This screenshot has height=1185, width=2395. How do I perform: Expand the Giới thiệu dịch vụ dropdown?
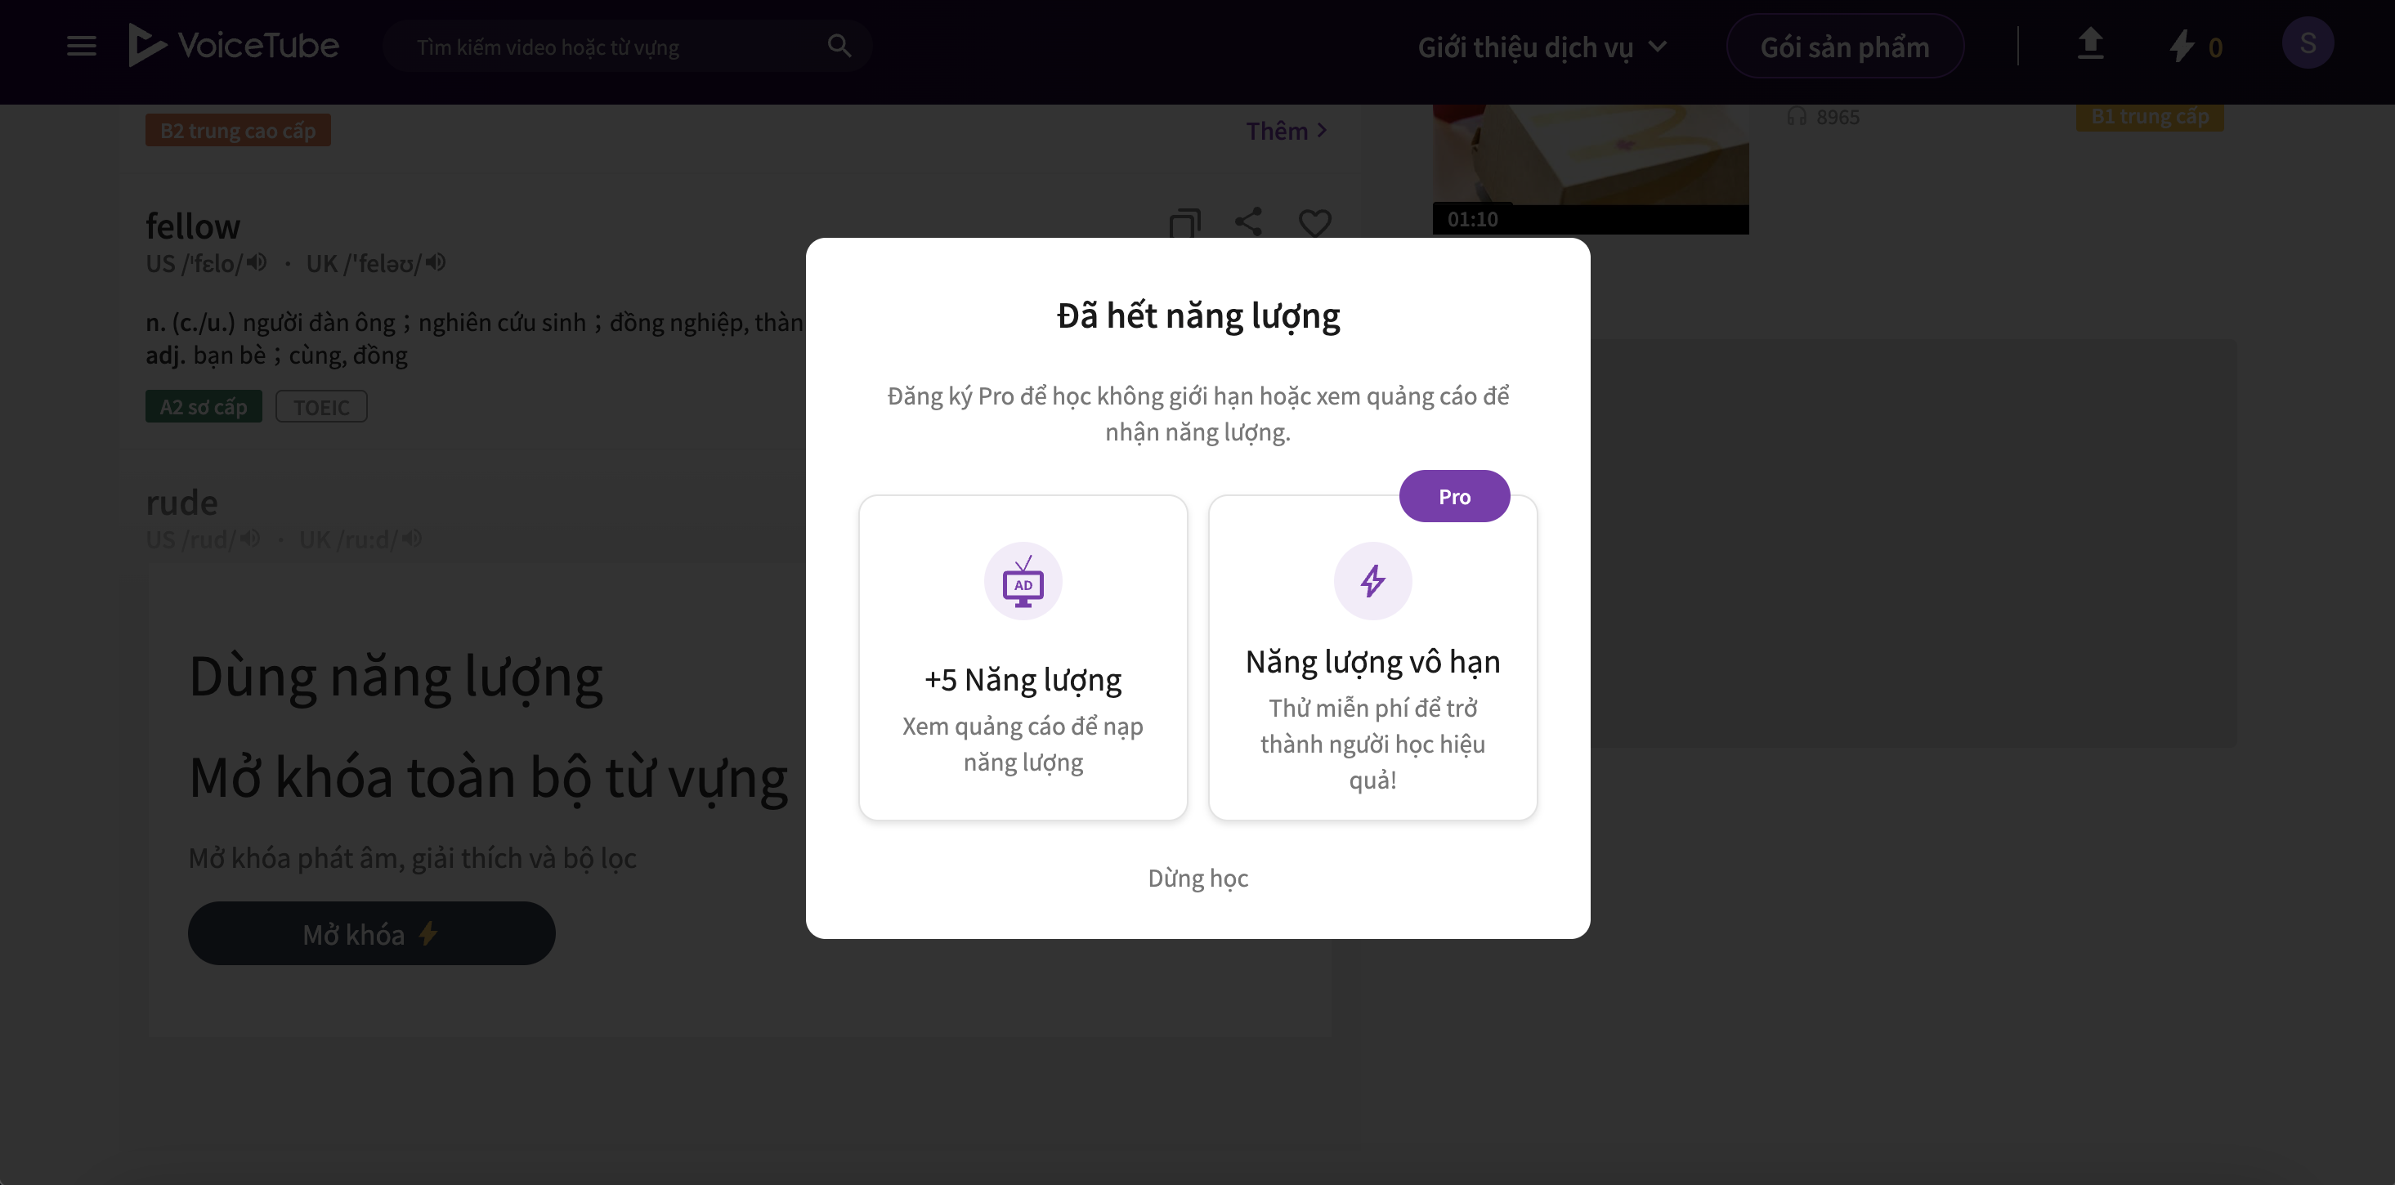[x=1542, y=47]
